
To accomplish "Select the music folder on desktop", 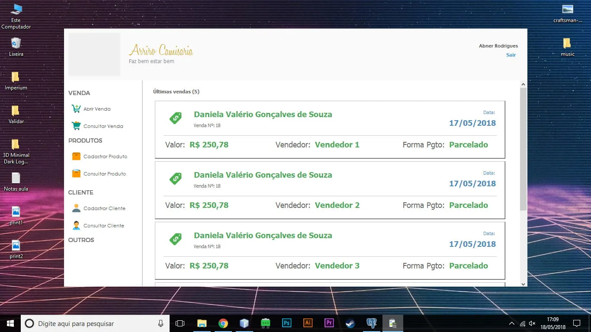I will click(567, 47).
